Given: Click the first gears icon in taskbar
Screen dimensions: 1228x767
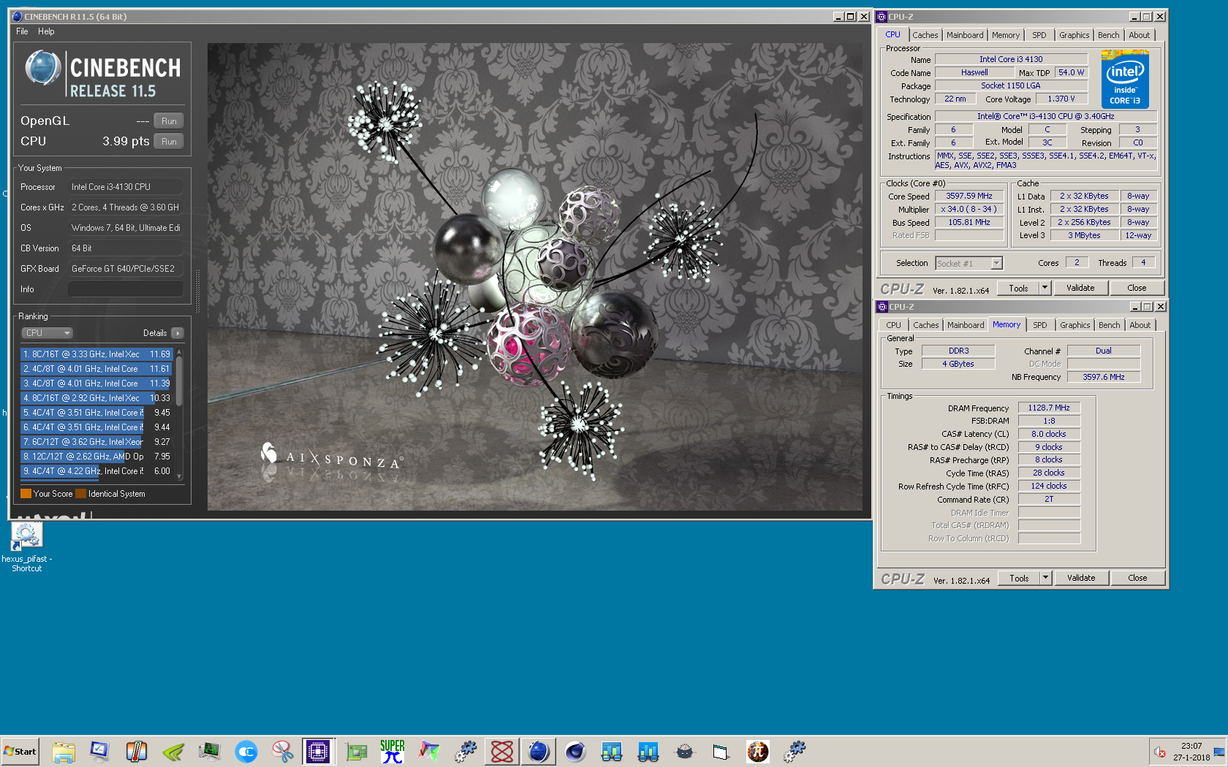Looking at the screenshot, I should [x=466, y=752].
